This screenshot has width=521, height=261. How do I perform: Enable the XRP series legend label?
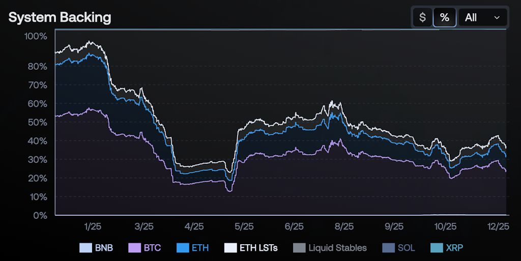coord(454,248)
